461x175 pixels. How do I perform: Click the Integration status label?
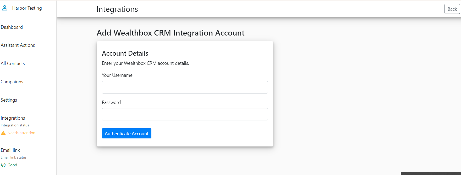[x=15, y=125]
